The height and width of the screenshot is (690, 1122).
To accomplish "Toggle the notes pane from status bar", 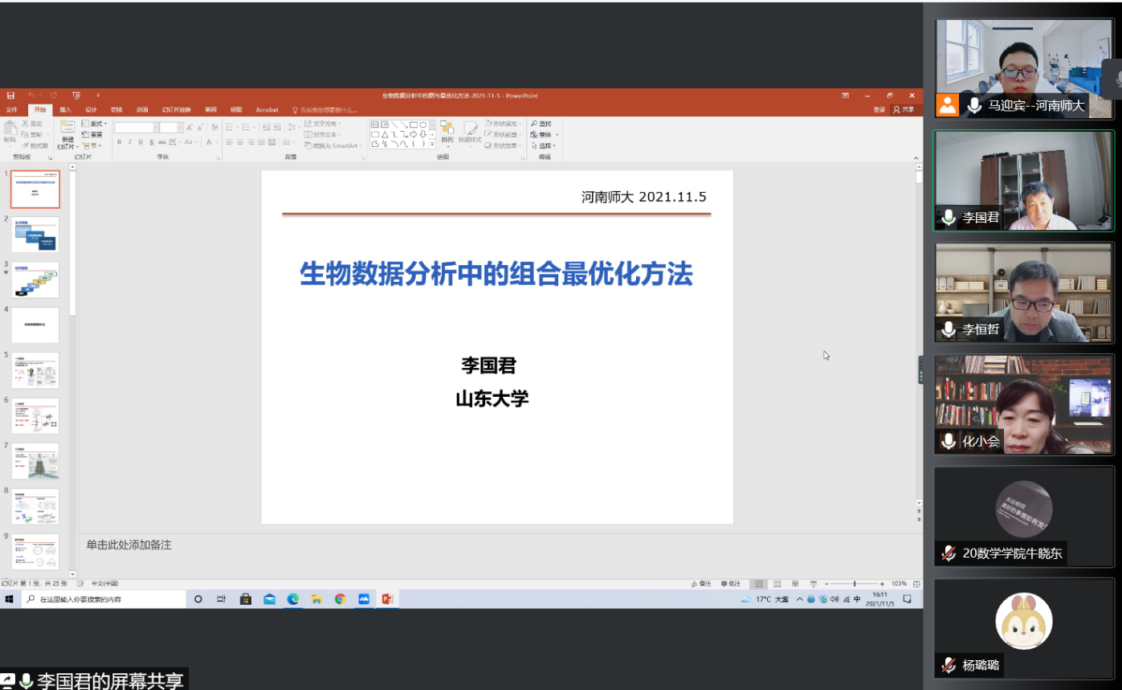I will coord(701,584).
